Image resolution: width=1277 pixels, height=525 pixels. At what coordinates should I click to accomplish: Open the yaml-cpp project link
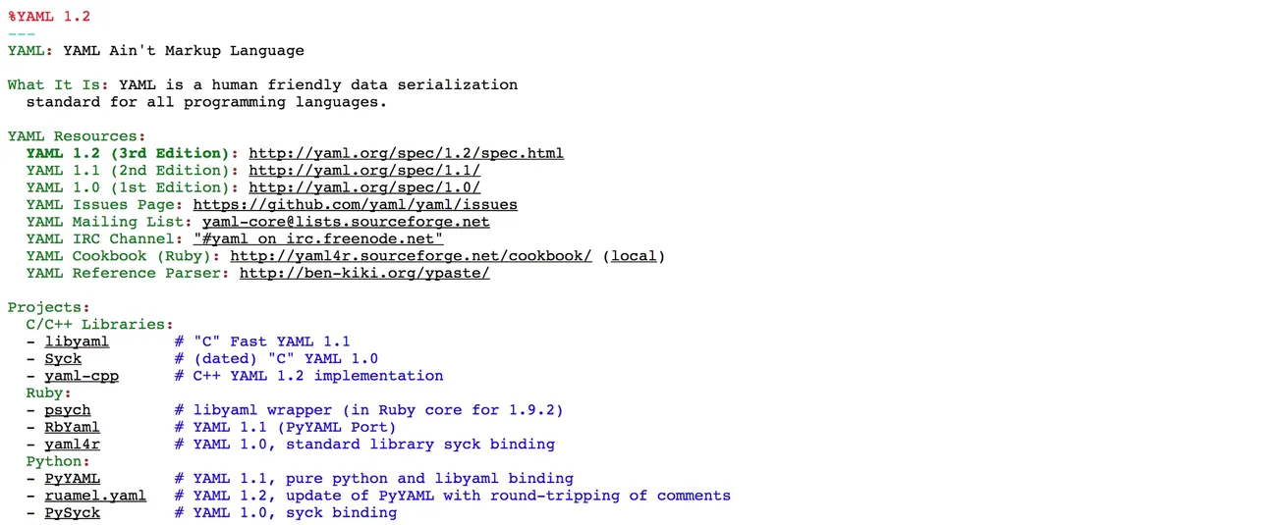click(82, 376)
